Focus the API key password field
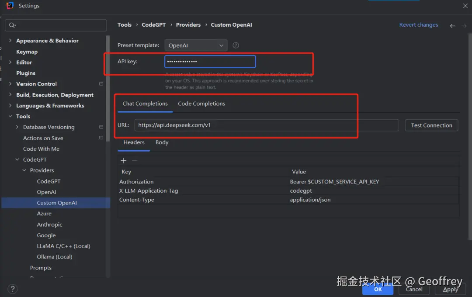The width and height of the screenshot is (472, 297). click(x=210, y=62)
